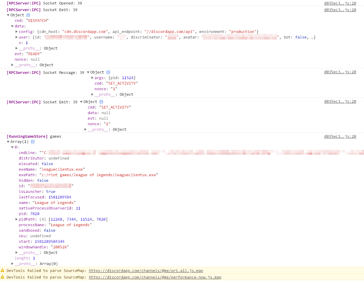The height and width of the screenshot is (282, 364).
Task: Expand the pidPath array in the games entry
Action: coord(16,219)
